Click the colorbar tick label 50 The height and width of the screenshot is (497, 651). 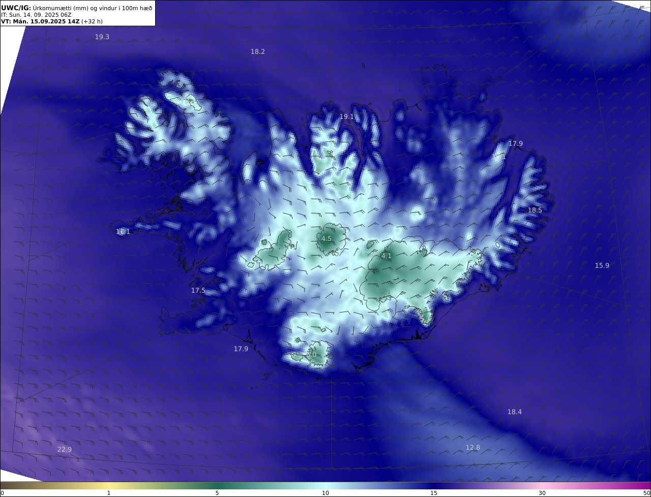click(x=647, y=493)
